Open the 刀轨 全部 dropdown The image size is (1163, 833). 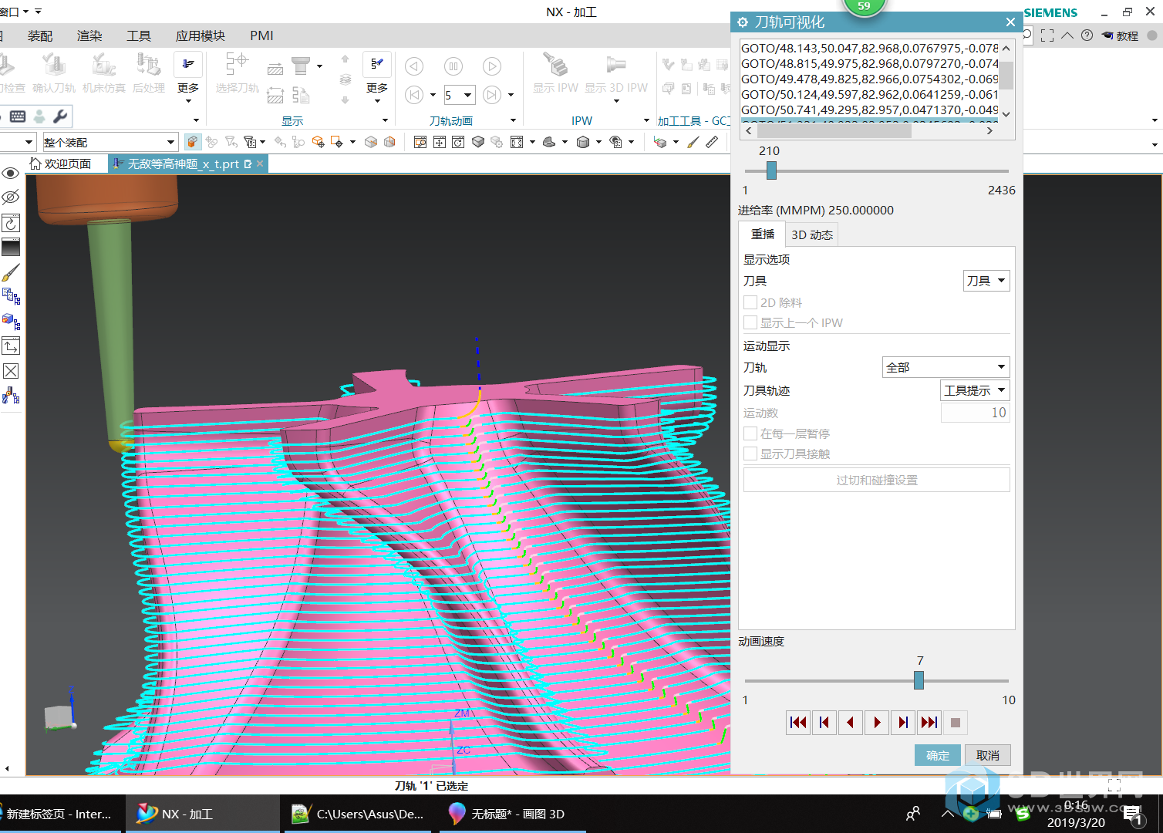click(946, 367)
